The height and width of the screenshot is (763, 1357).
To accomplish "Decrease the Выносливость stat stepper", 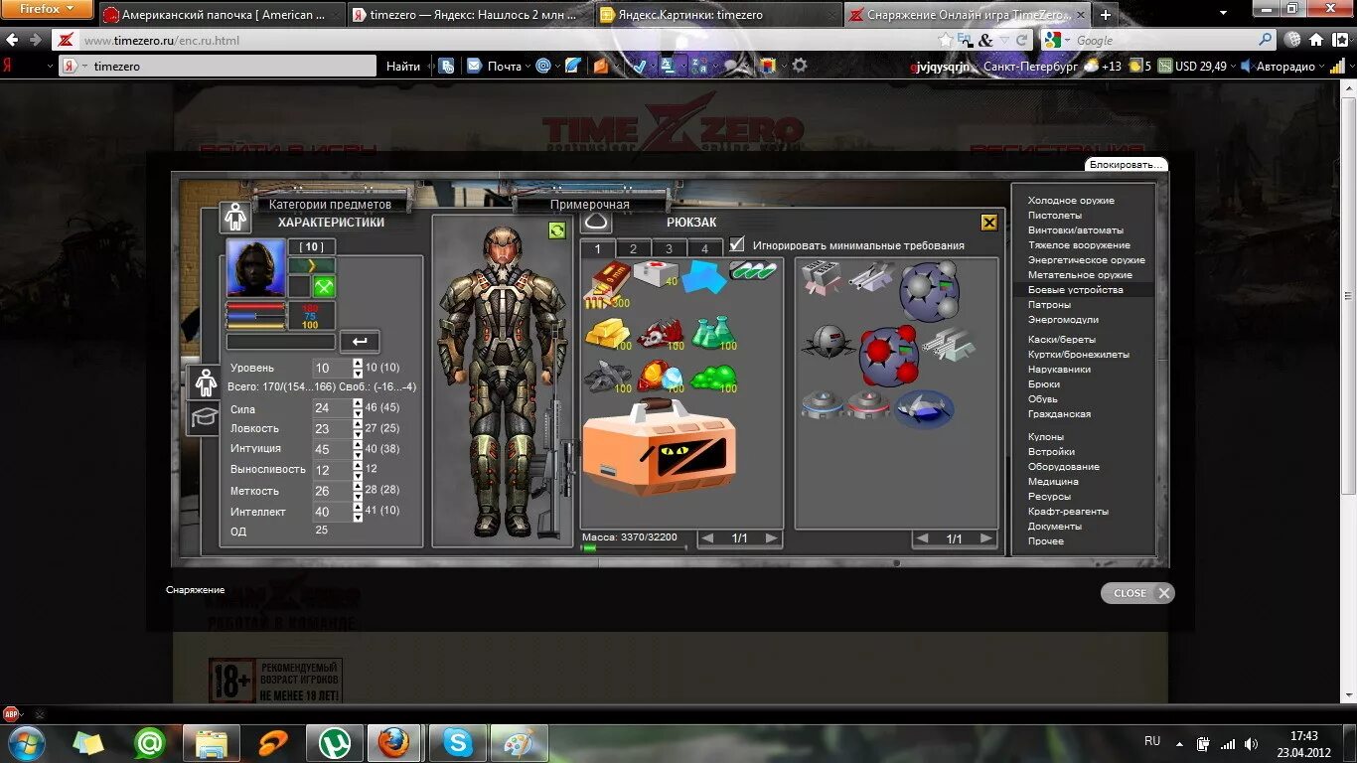I will pyautogui.click(x=358, y=475).
